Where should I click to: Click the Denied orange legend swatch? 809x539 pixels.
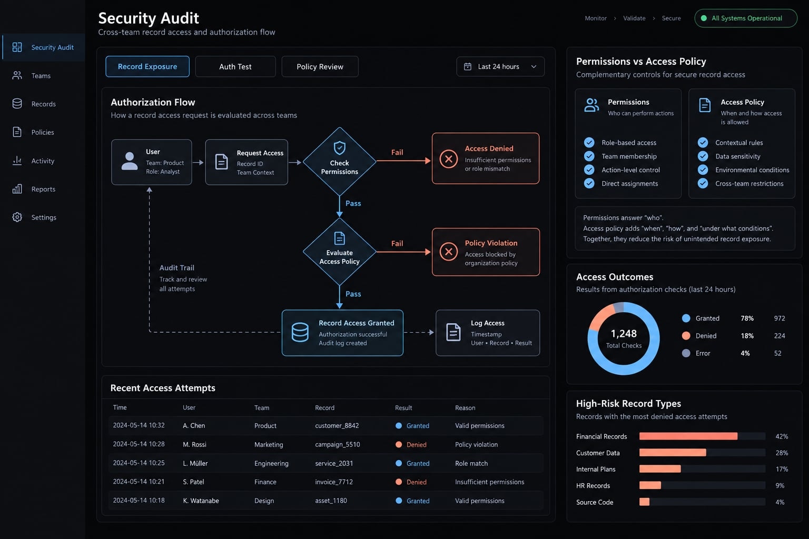pos(686,336)
